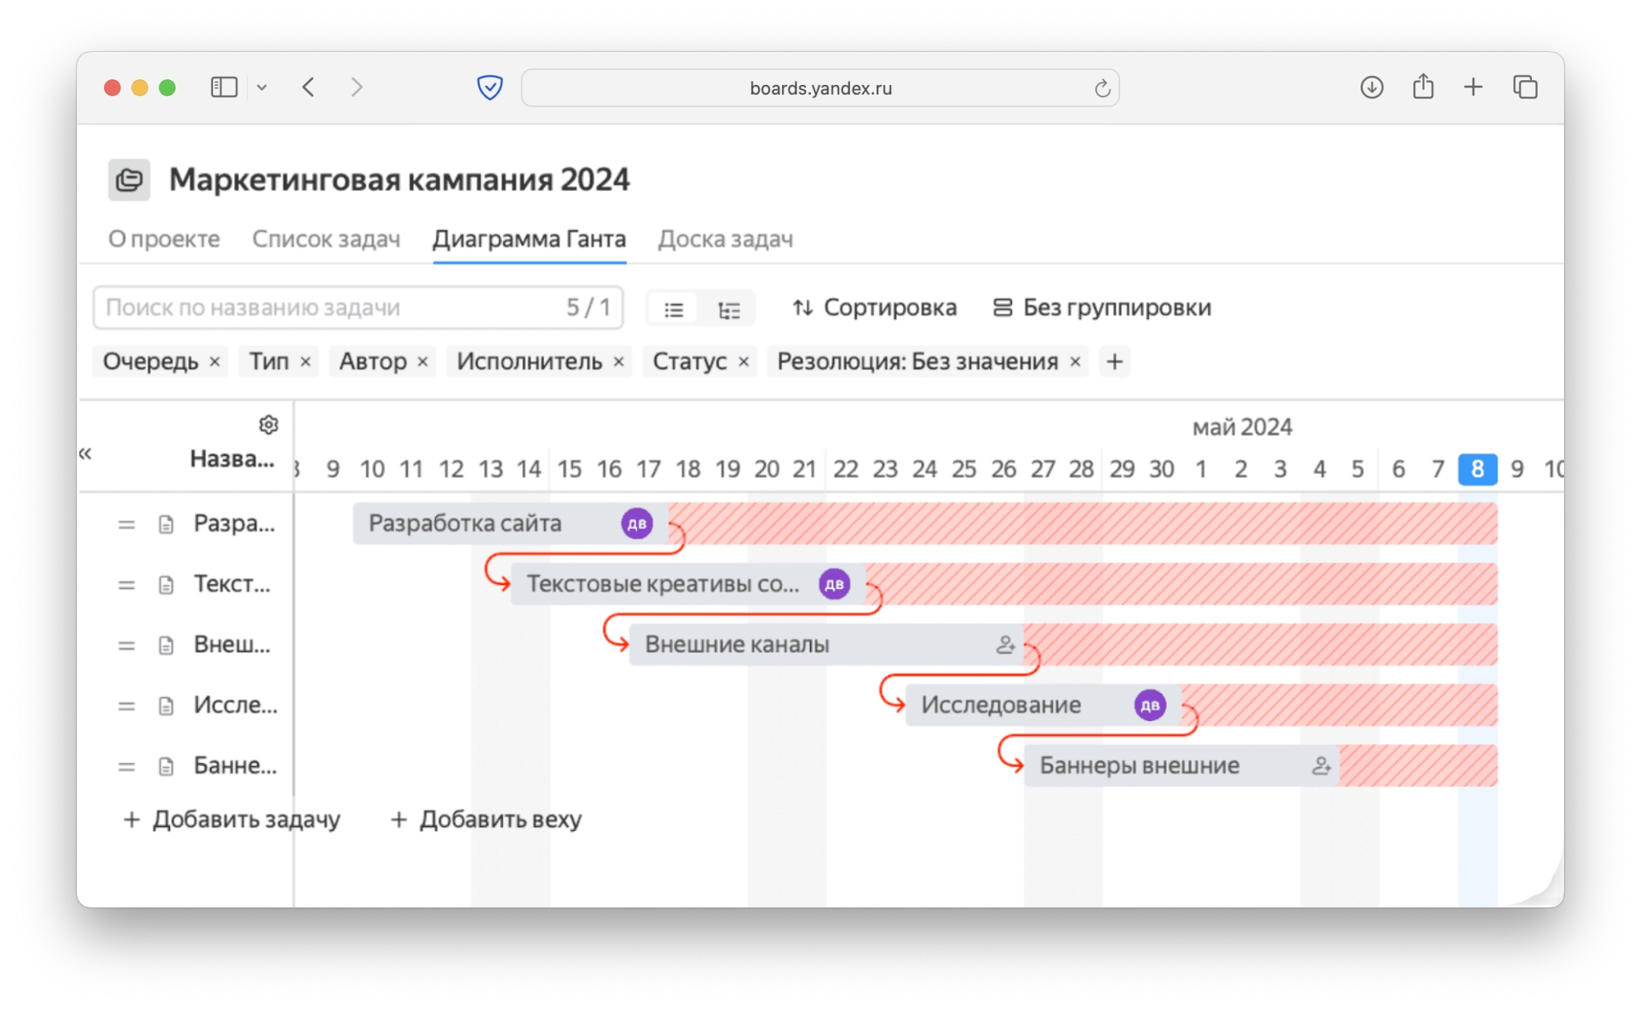1641x1009 pixels.
Task: Click project icon beside Маркетинговая кампания title
Action: coord(129,180)
